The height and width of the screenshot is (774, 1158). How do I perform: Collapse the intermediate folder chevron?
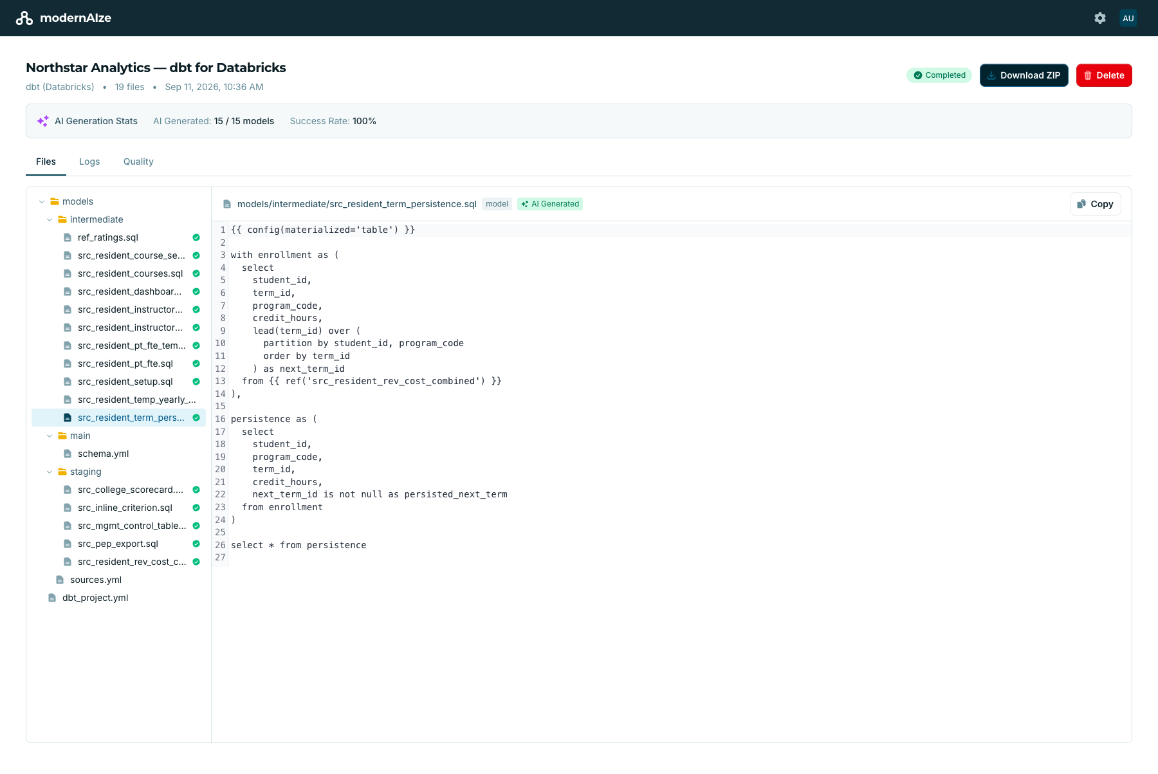point(50,219)
